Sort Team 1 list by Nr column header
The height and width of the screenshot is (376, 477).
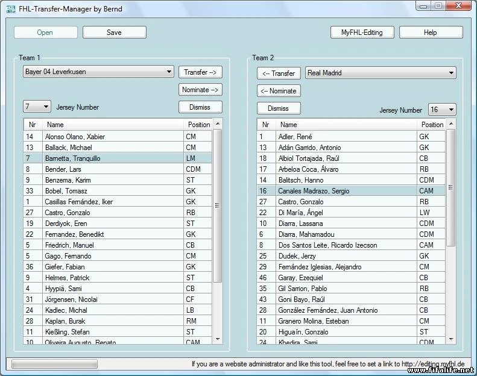(x=33, y=125)
